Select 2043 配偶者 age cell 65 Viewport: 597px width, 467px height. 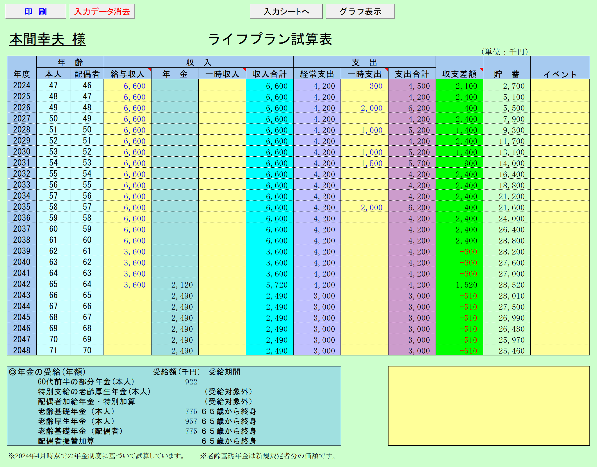pos(87,295)
